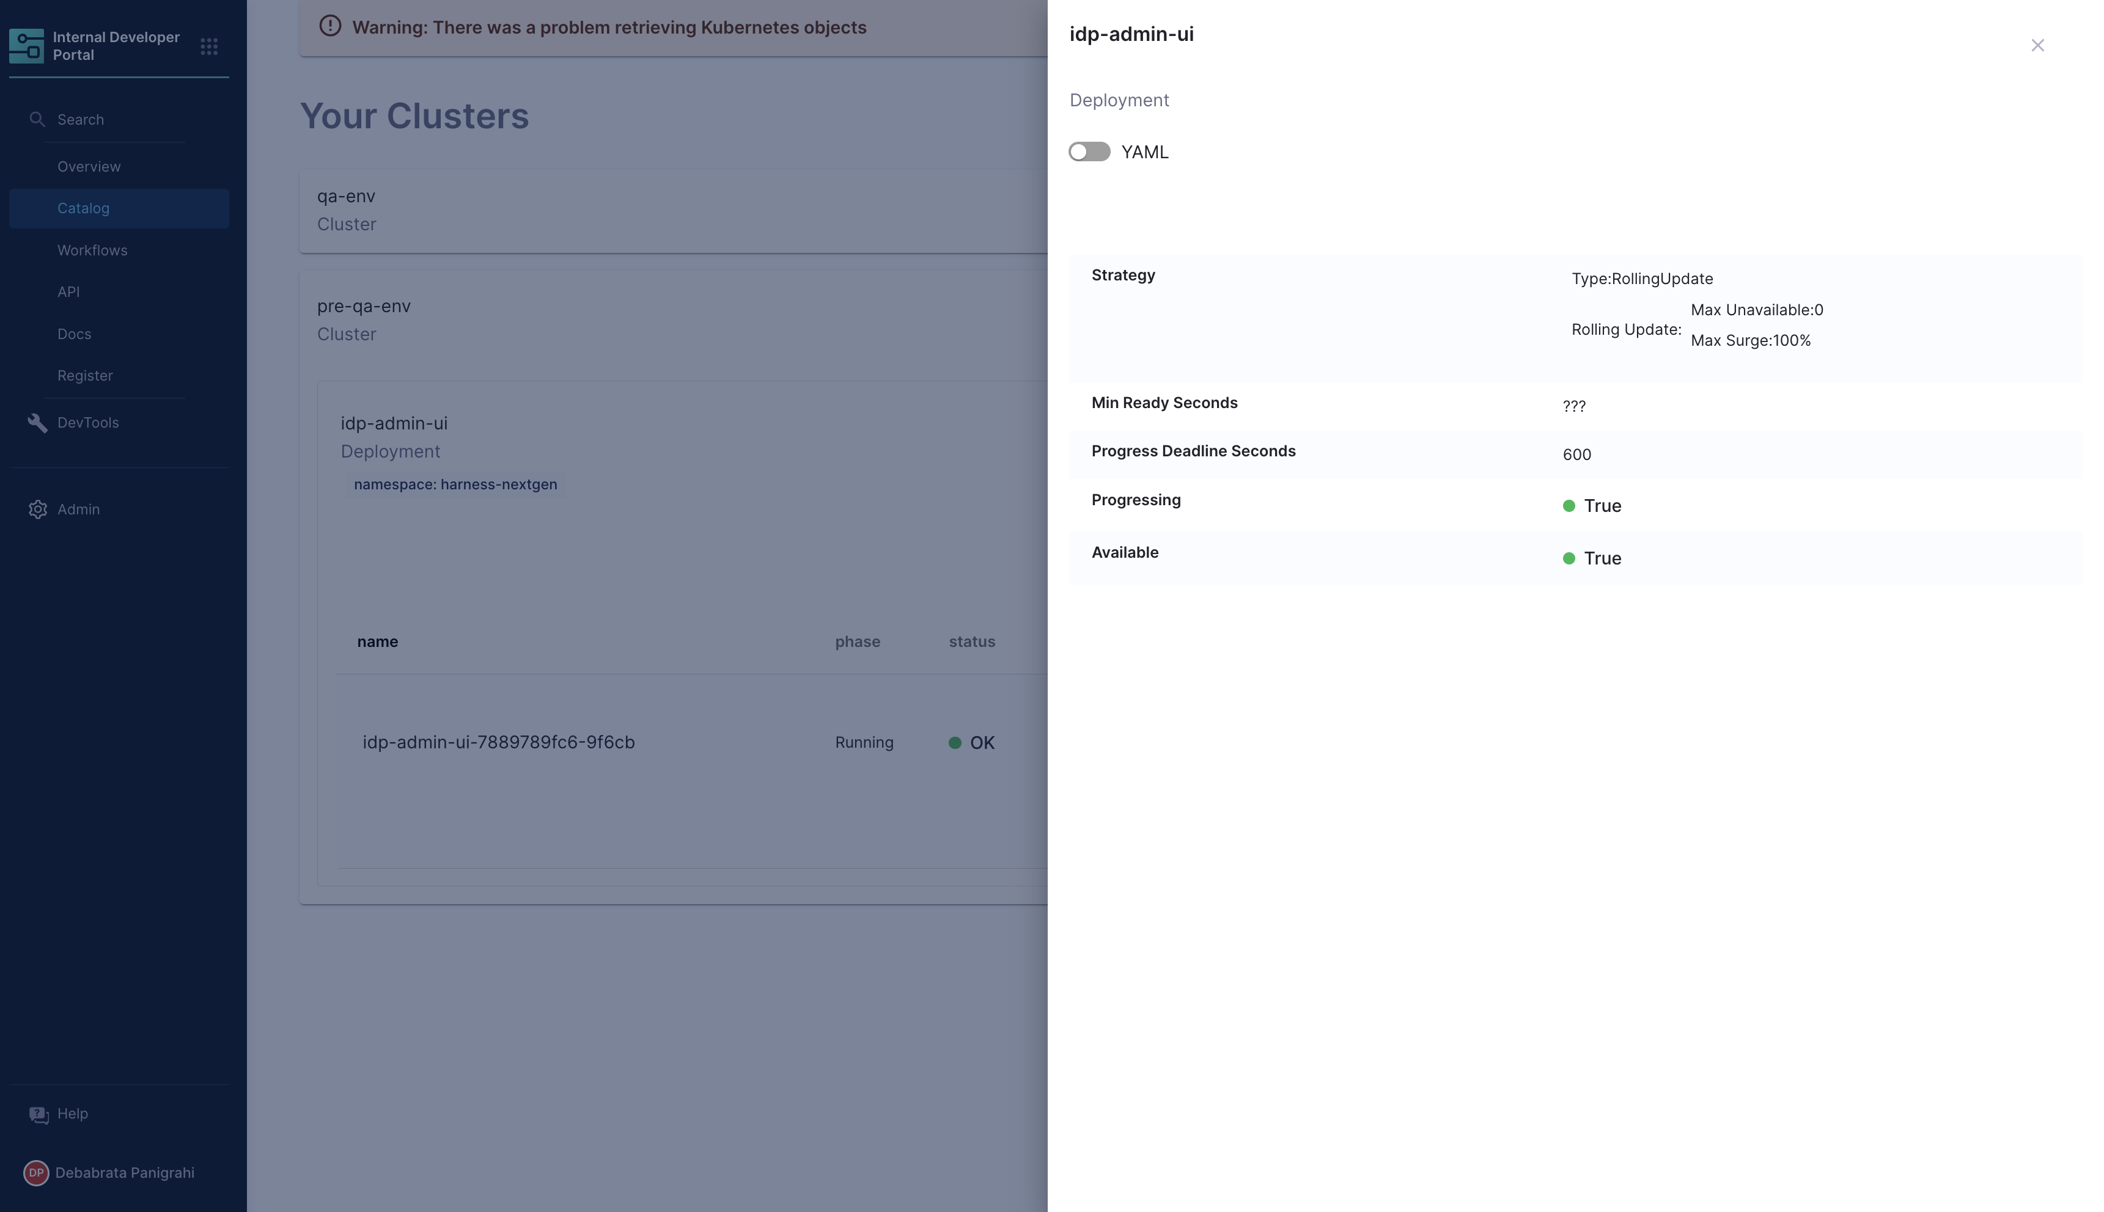Open the Docs sidebar item
This screenshot has width=2104, height=1212.
(x=74, y=334)
